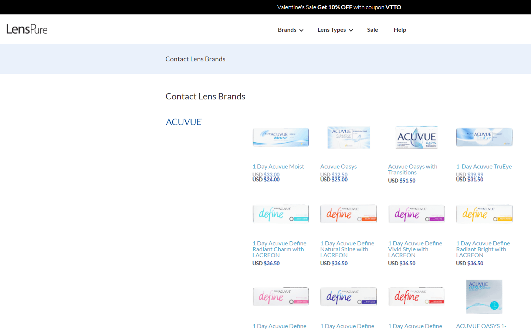Viewport: 531px width, 330px height.
Task: Select the Acuvue Oasys box image
Action: pos(349,137)
